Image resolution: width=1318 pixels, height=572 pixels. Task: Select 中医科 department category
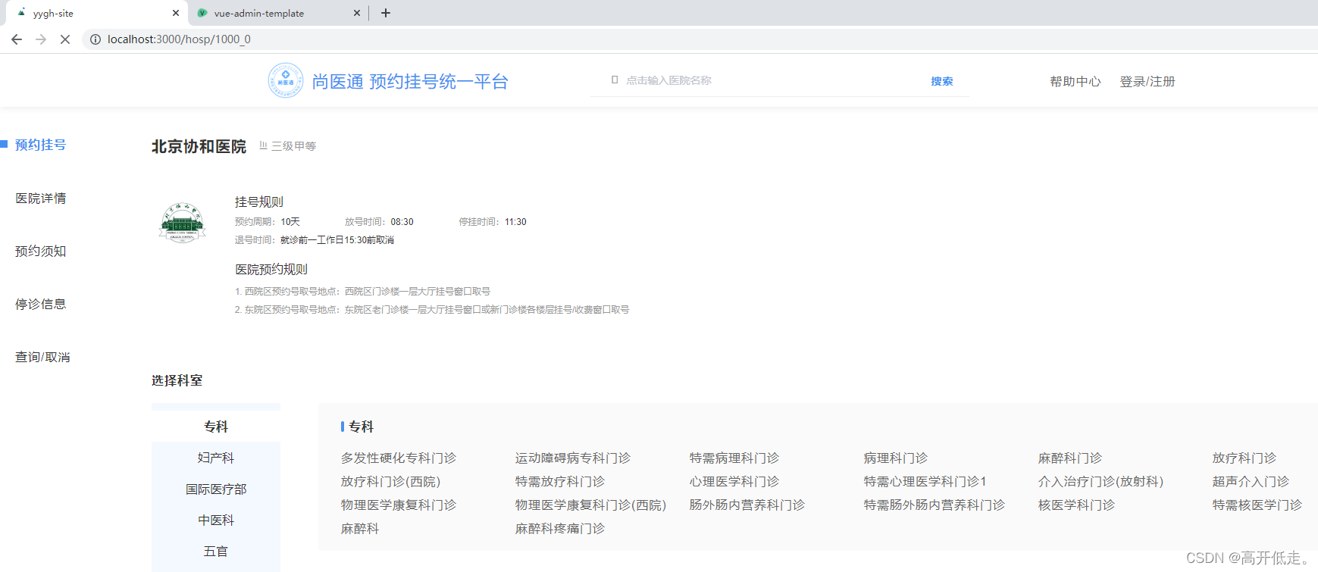216,520
